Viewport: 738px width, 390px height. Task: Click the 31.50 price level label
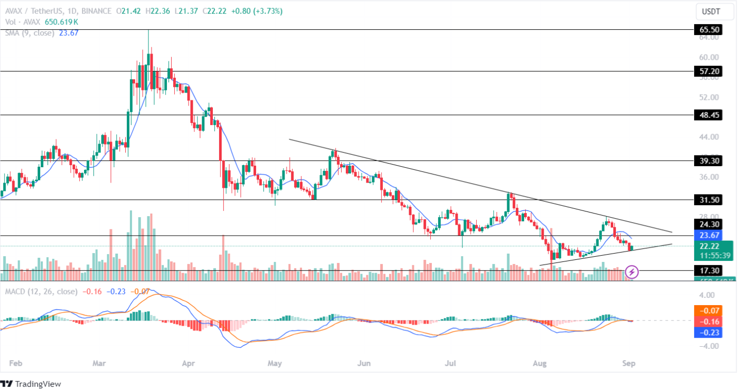pos(707,200)
